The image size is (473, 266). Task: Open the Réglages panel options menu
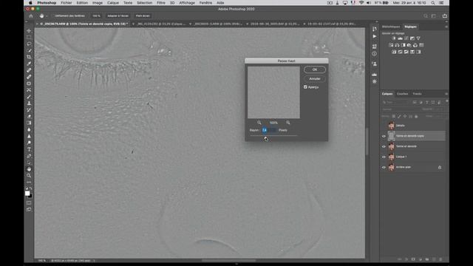pos(446,27)
